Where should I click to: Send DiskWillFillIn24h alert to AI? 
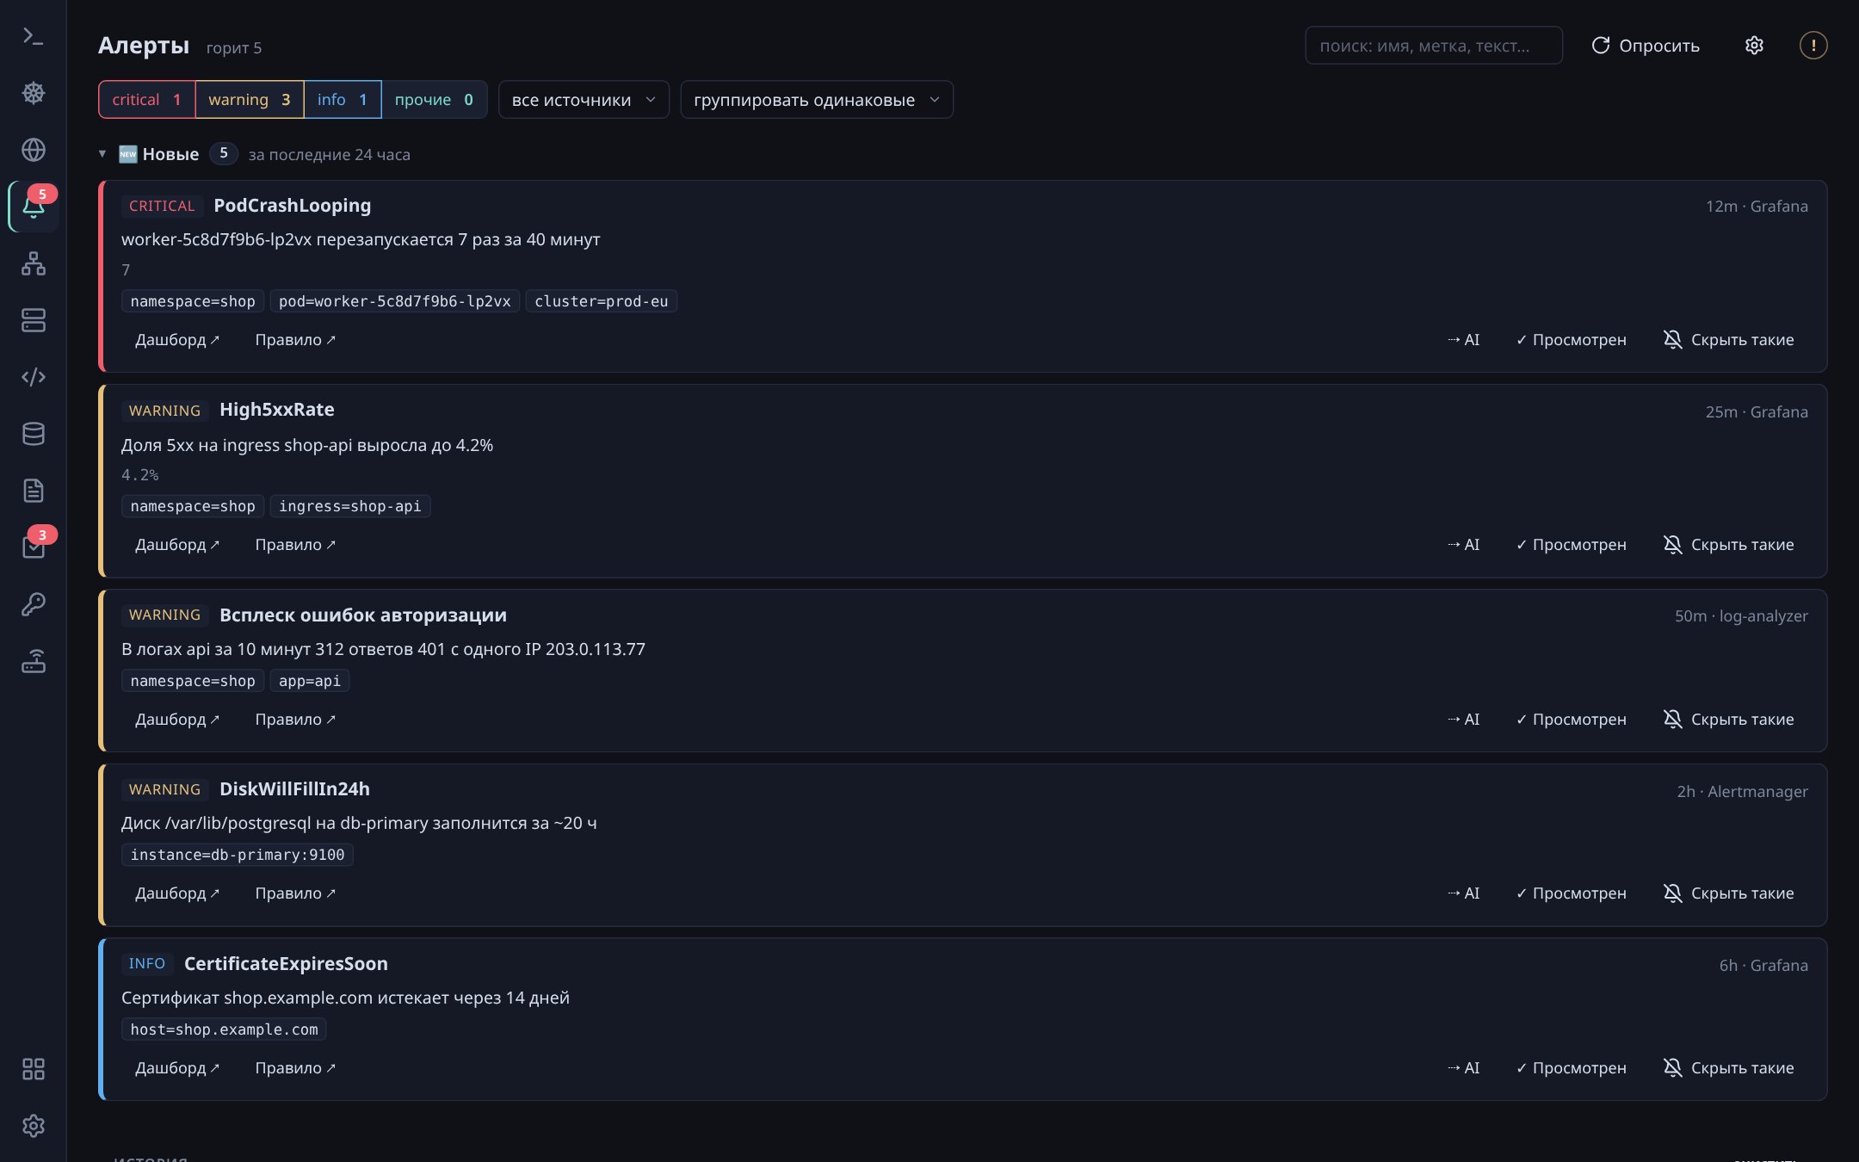pyautogui.click(x=1463, y=893)
